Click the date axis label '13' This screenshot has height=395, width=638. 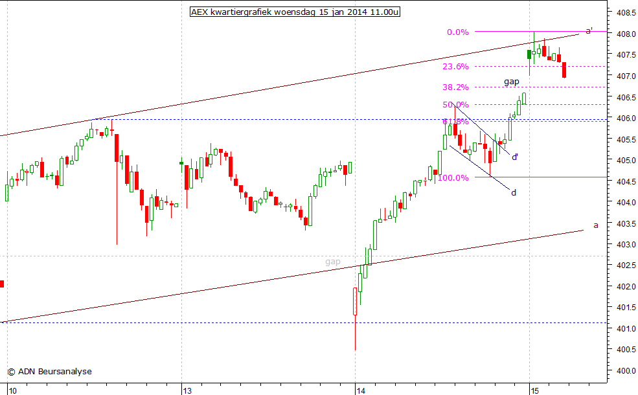coord(187,391)
